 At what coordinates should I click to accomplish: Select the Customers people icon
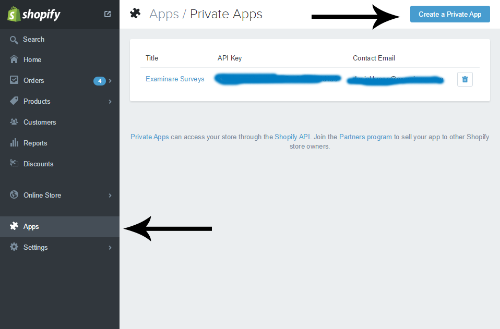pyautogui.click(x=14, y=121)
